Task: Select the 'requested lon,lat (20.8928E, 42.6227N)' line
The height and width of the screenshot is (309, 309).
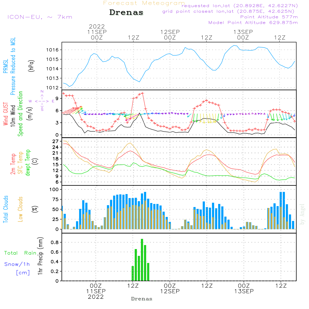Action: click(239, 6)
